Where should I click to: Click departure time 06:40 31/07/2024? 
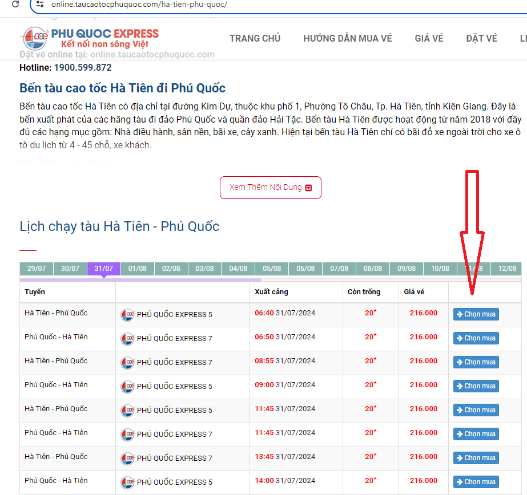(285, 313)
